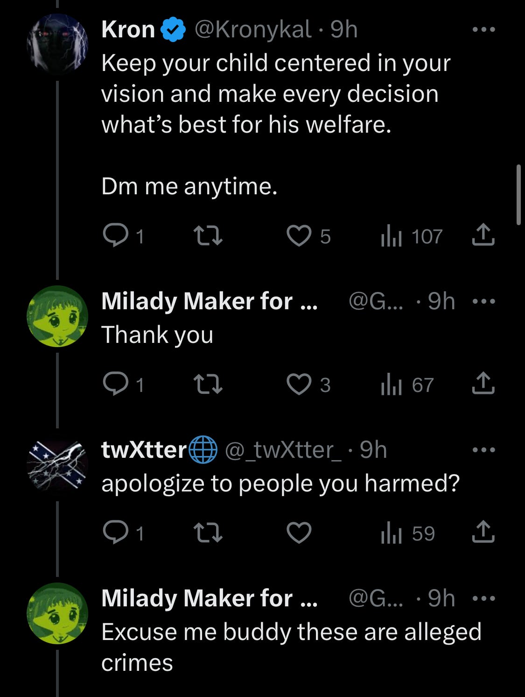Open the three-dot menu on the "Thank you" reply
525x697 pixels.
483,301
